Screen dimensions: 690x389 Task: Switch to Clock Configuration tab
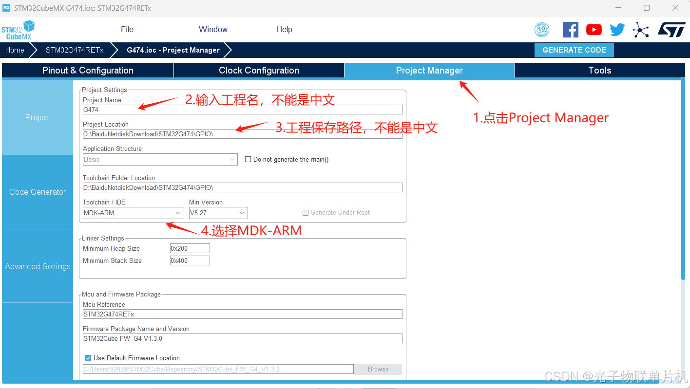tap(259, 70)
